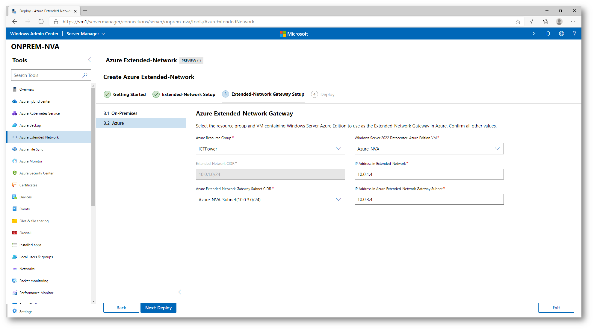This screenshot has height=330, width=594.
Task: Click the Azure Security Center shield icon
Action: pos(15,173)
